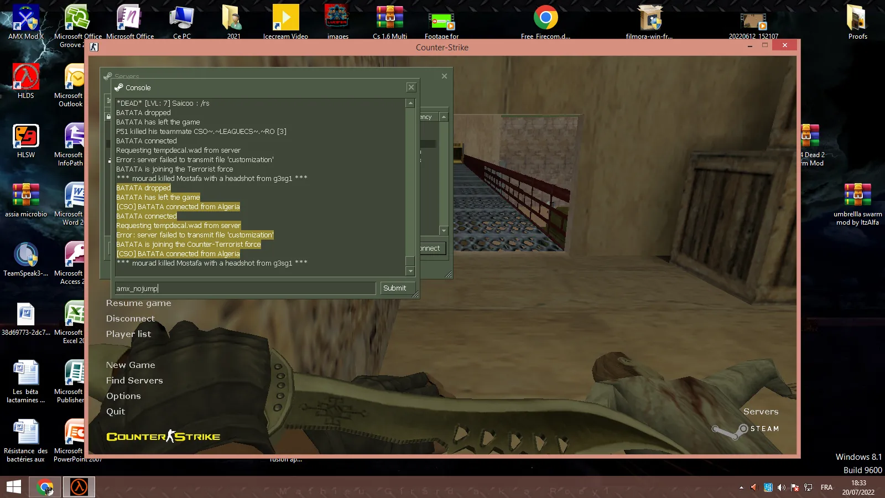Click the console command input field
Image resolution: width=885 pixels, height=498 pixels.
coord(245,288)
